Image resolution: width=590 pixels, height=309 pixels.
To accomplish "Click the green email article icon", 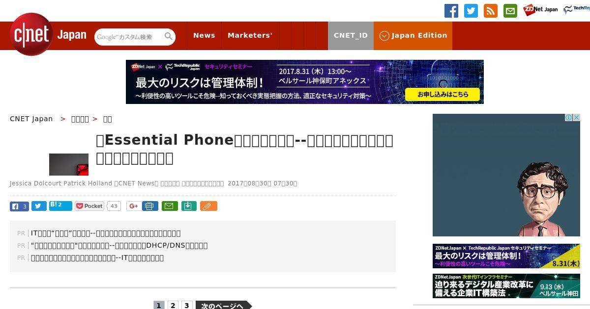I will pos(170,206).
